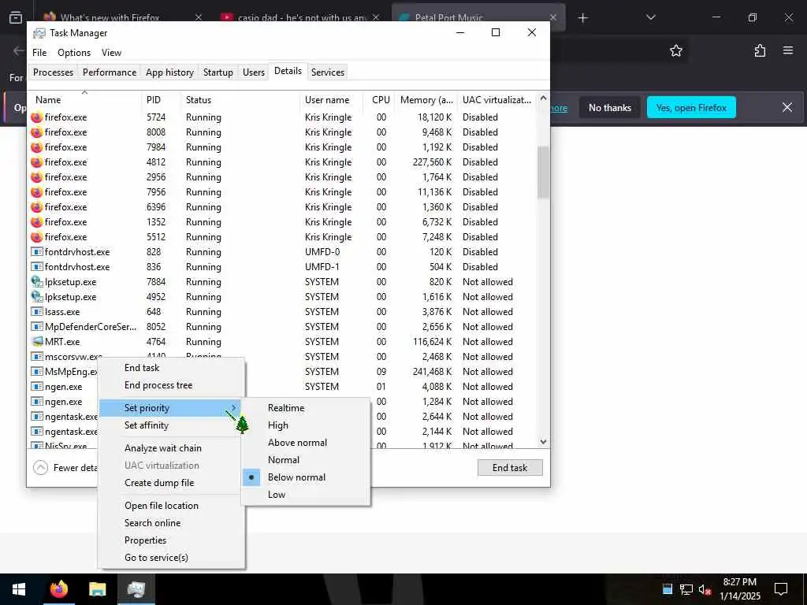This screenshot has width=807, height=605.
Task: Open the Options menu
Action: tap(73, 53)
